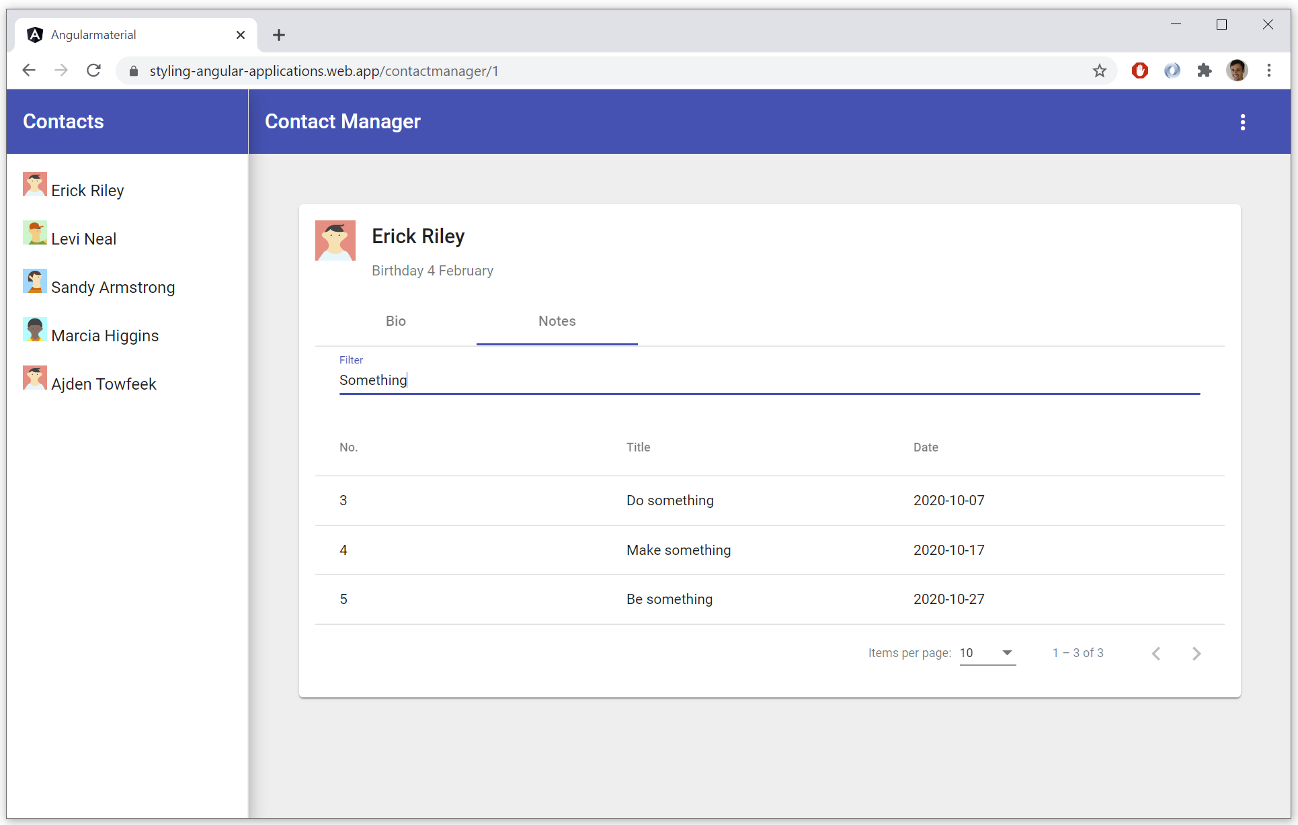Open the three-dot menu in Contact Manager toolbar
The height and width of the screenshot is (825, 1298).
tap(1242, 122)
